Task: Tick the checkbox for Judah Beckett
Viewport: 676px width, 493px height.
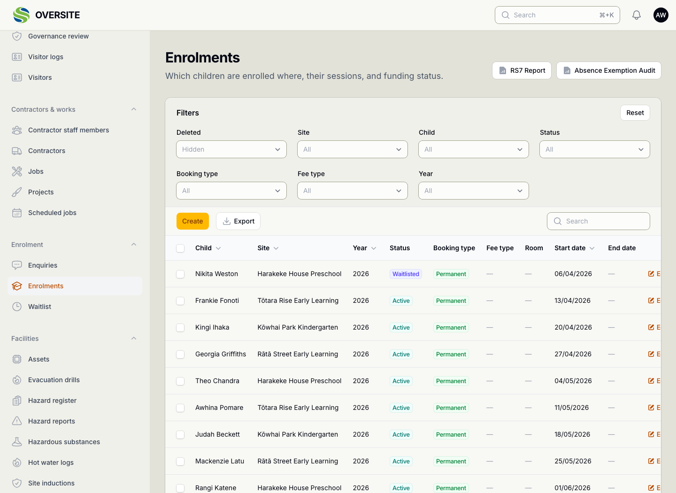Action: [x=180, y=435]
